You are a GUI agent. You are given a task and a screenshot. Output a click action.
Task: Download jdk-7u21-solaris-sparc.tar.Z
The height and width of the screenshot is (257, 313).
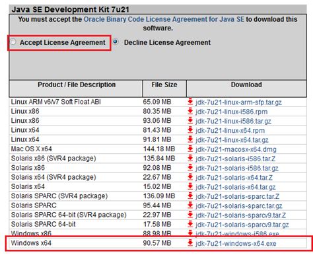click(x=237, y=197)
